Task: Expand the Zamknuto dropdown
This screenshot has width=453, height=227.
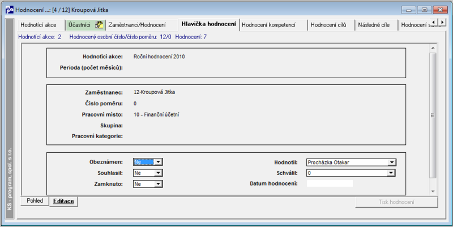Action: click(x=158, y=184)
